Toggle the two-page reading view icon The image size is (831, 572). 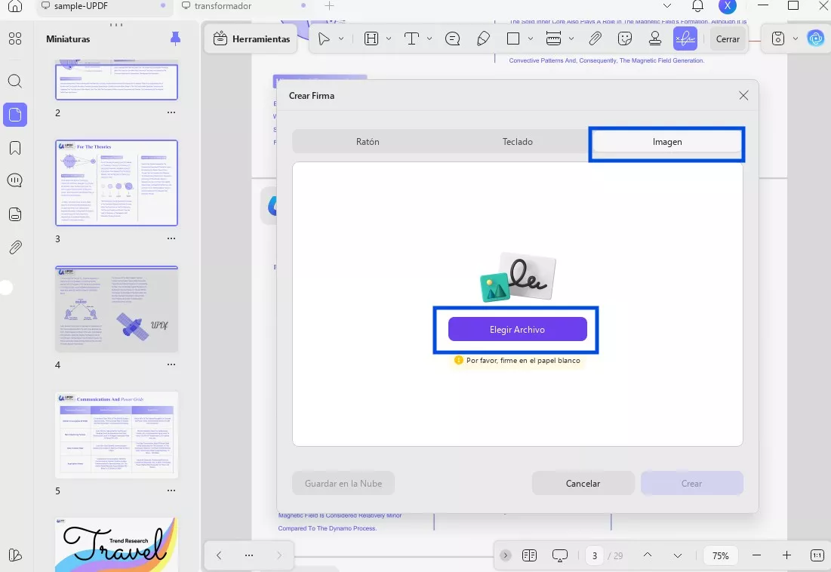pos(529,555)
